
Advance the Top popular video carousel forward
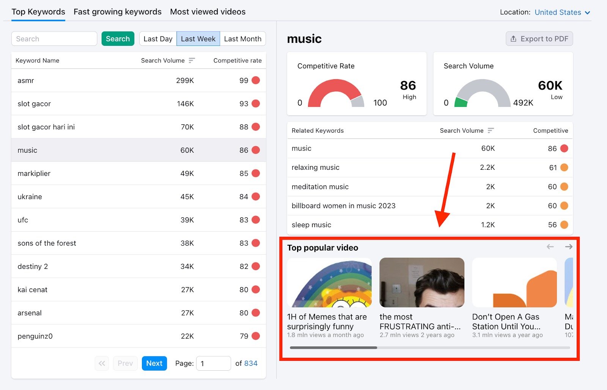click(x=568, y=246)
